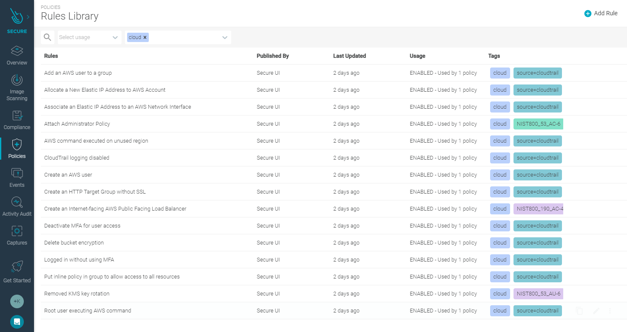Click the NIST800_190_AC-4 tag
This screenshot has height=332, width=627.
(538, 209)
